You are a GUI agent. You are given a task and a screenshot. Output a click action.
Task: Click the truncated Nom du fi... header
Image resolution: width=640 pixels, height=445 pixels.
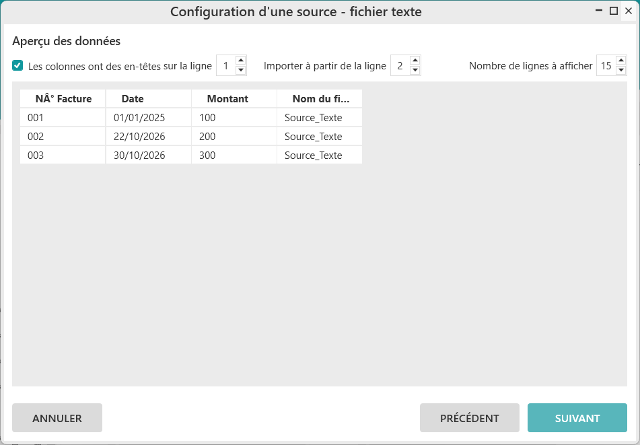coord(320,99)
